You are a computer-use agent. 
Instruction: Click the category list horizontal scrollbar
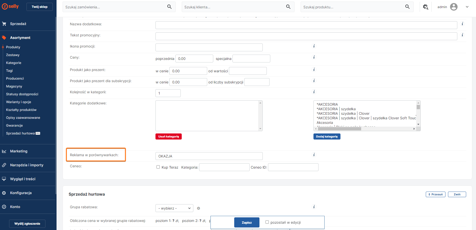[x=339, y=129]
